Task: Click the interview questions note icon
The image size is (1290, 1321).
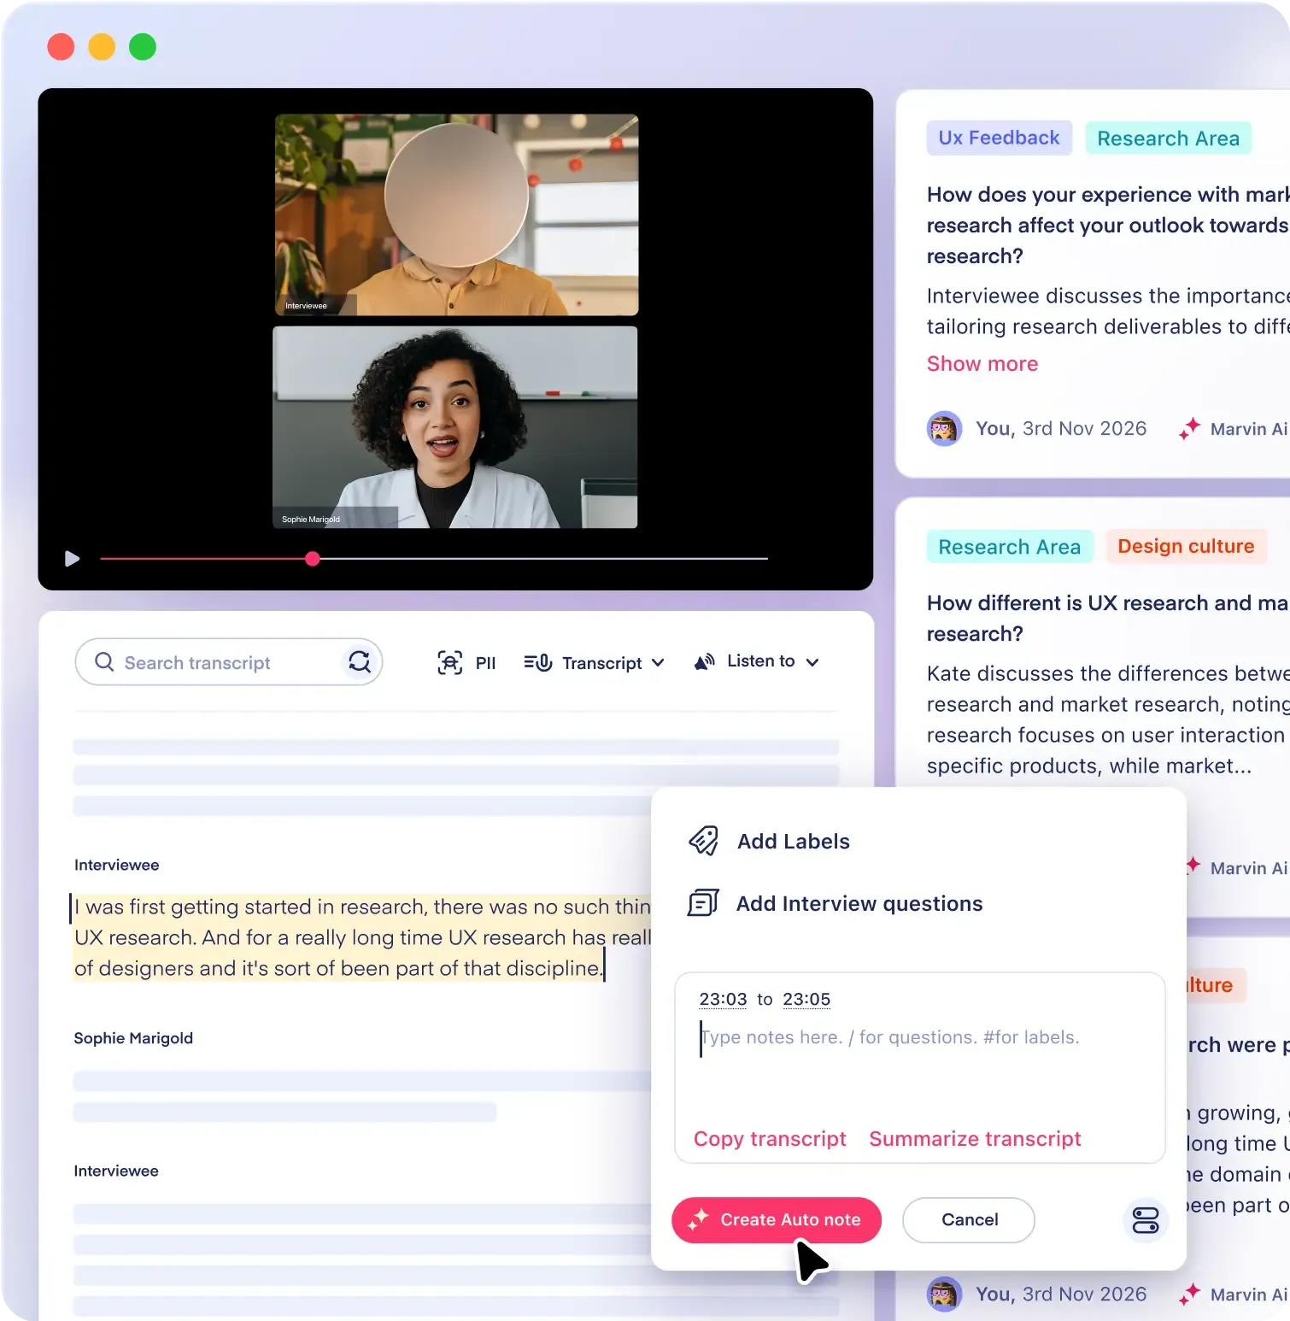Action: pyautogui.click(x=703, y=903)
